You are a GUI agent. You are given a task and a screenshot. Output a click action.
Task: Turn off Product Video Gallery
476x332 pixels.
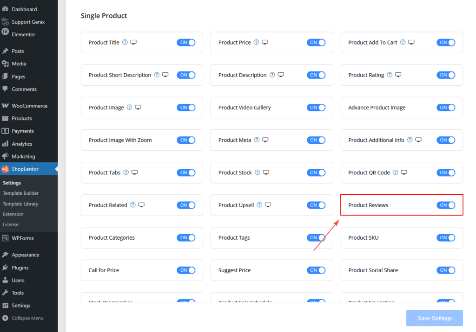pyautogui.click(x=316, y=107)
